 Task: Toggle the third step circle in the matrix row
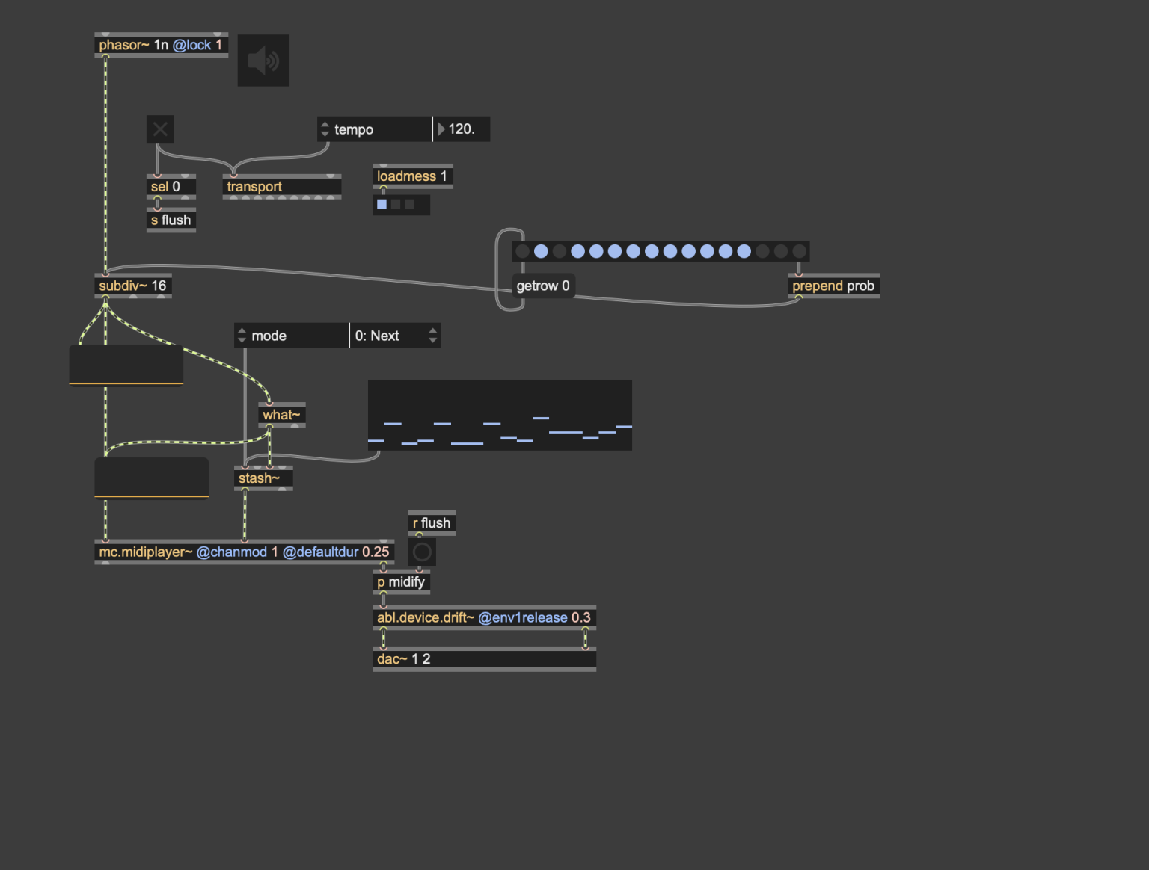[x=560, y=251]
